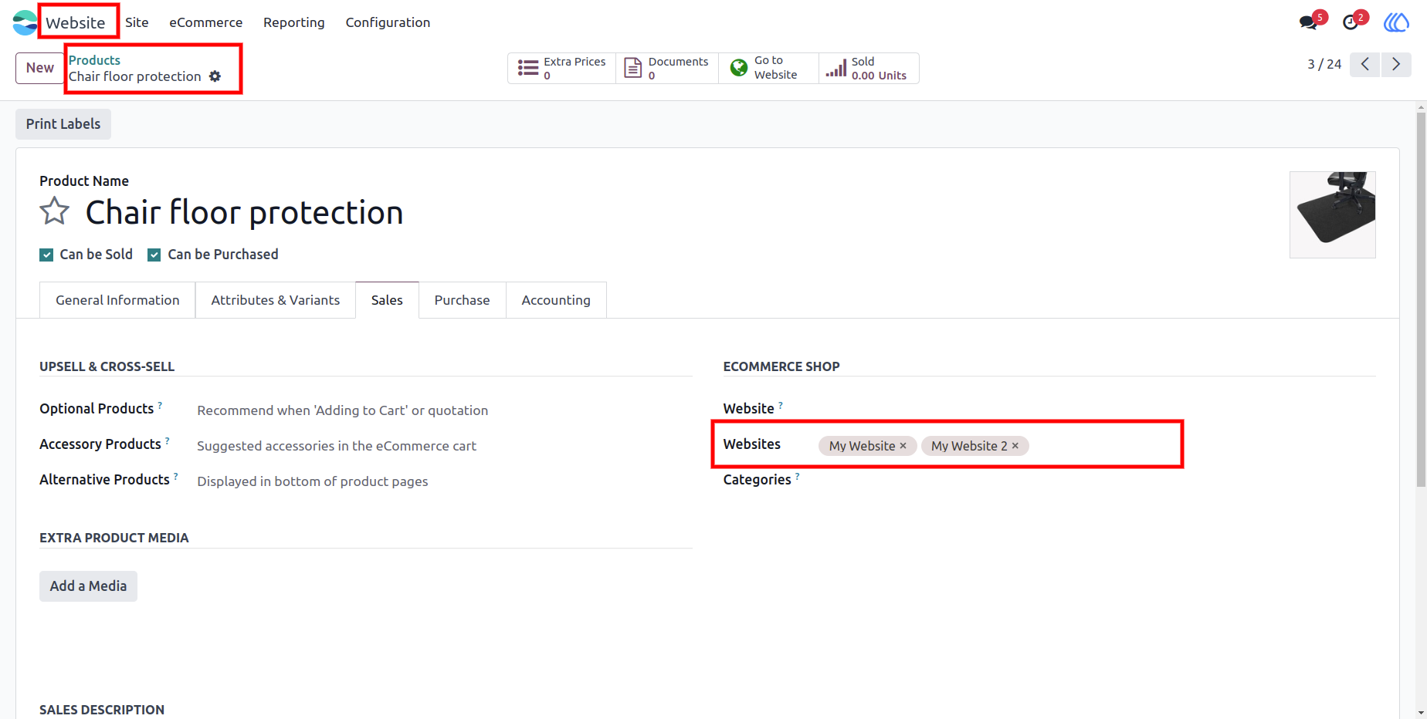The height and width of the screenshot is (719, 1427).
Task: Open the Documents stat button
Action: 666,68
